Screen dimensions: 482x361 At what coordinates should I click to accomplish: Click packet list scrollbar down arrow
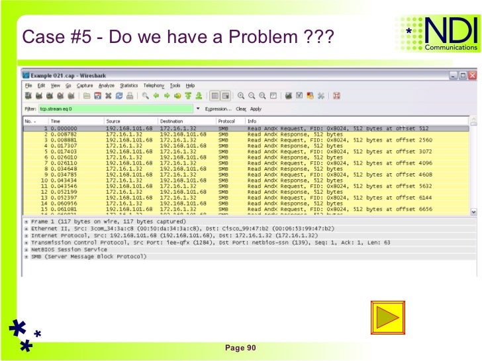coord(473,212)
